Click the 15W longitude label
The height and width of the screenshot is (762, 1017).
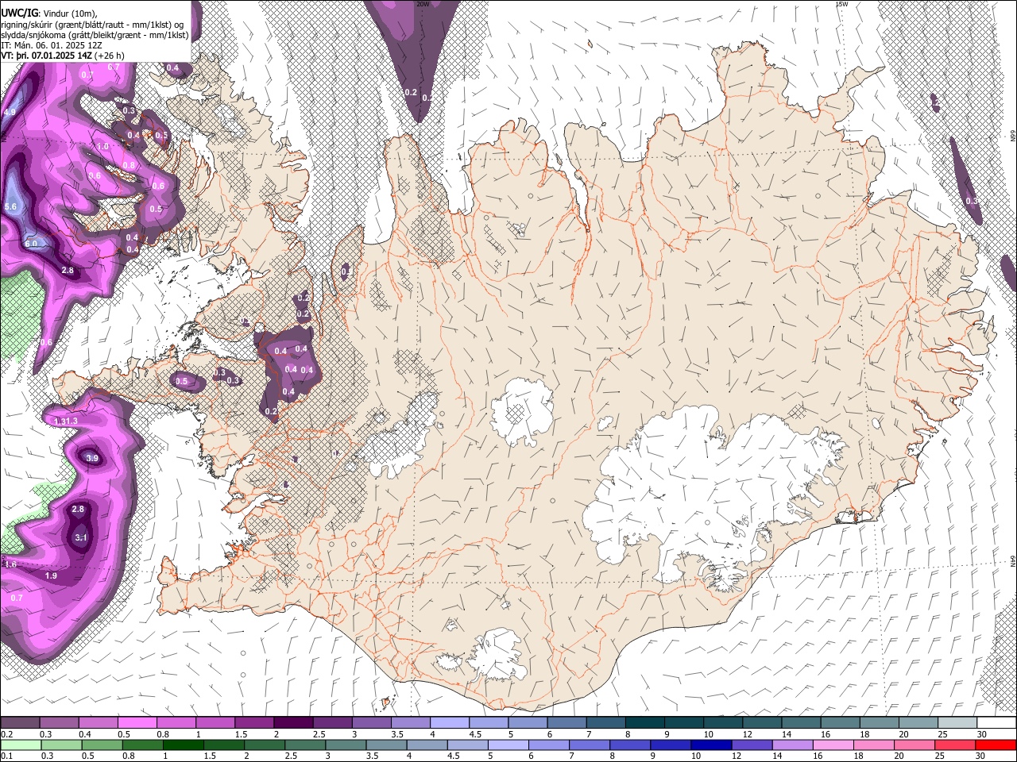coord(841,4)
